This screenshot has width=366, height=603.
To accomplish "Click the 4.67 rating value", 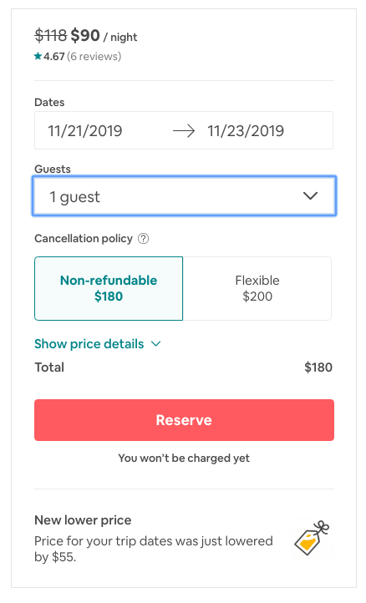I will coord(53,57).
